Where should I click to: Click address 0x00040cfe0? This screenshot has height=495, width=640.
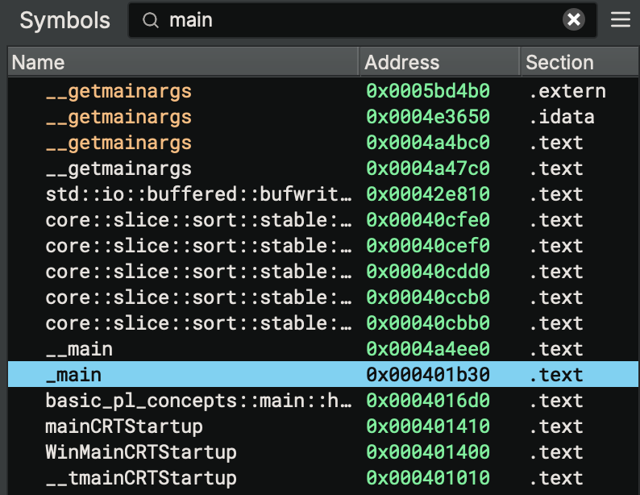pos(427,220)
